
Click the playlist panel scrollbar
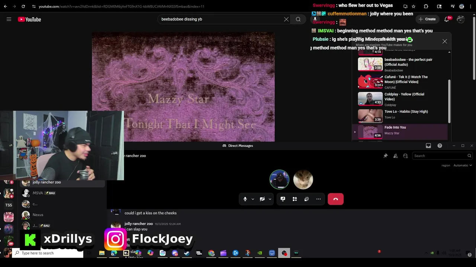click(449, 101)
